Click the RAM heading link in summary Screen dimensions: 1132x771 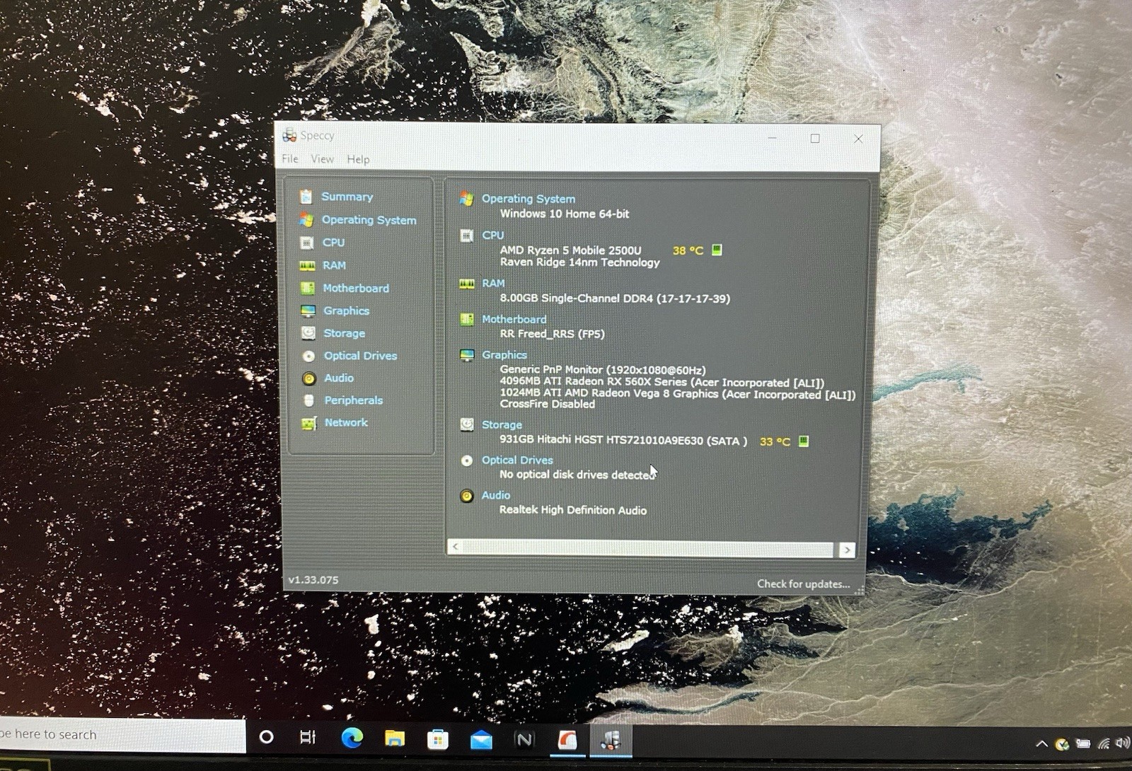point(493,283)
